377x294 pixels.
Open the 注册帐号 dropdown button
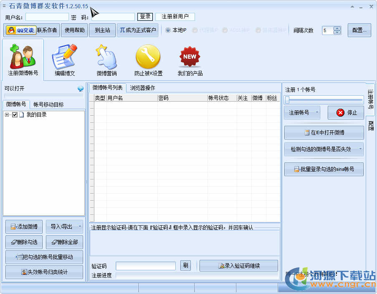[x=302, y=112]
